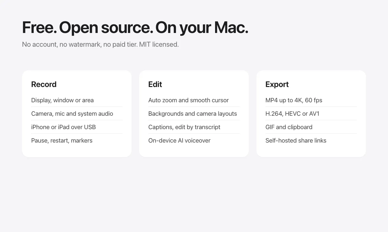Screen dimensions: 388x232
Task: Select the "Edit" card heading
Action: (155, 85)
